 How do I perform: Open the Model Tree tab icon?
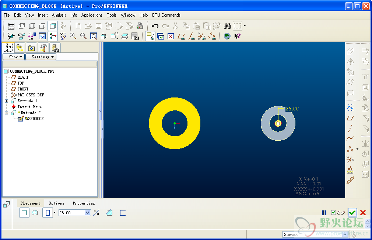pos(8,47)
